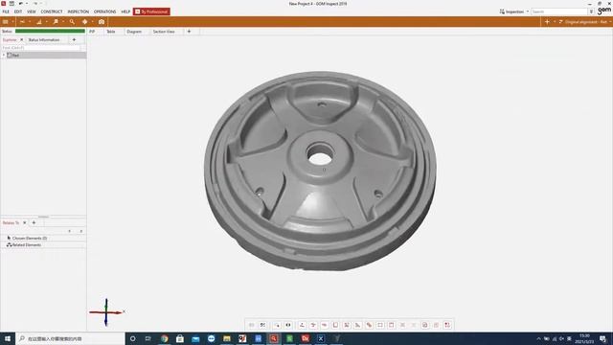The image size is (613, 345).
Task: Open the notification center in system tray
Action: [602, 338]
